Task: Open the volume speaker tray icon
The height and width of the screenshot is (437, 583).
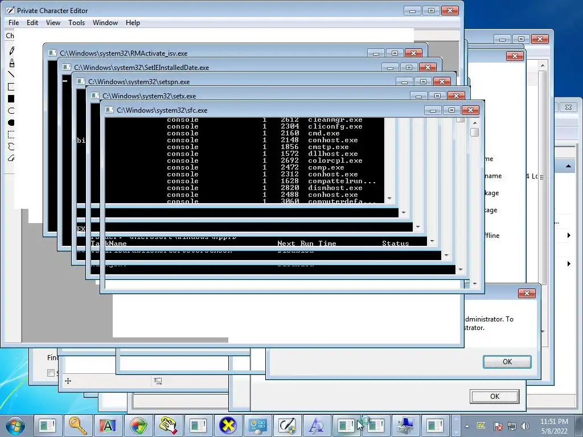Action: click(525, 426)
